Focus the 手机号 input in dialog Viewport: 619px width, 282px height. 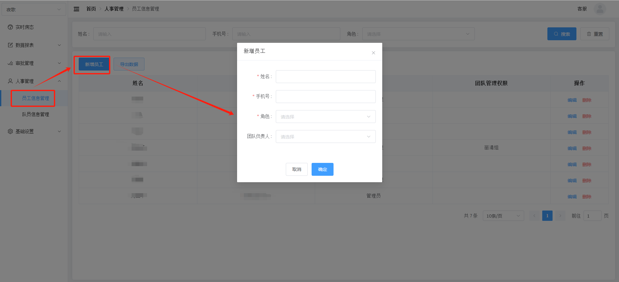325,97
